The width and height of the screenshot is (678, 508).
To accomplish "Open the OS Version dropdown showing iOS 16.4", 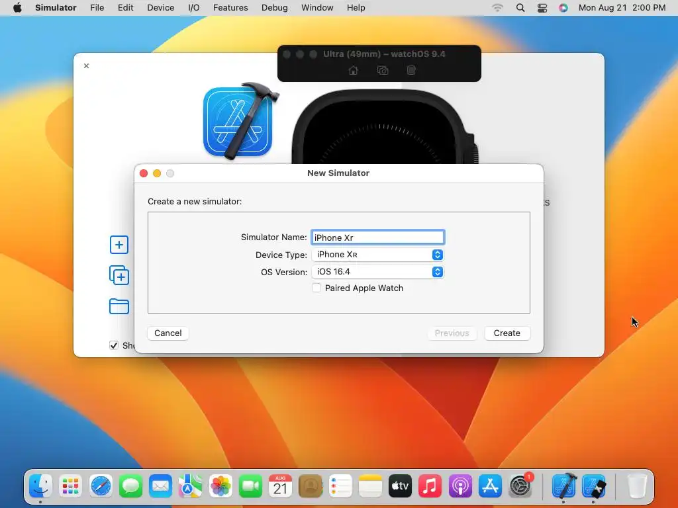I will [377, 272].
